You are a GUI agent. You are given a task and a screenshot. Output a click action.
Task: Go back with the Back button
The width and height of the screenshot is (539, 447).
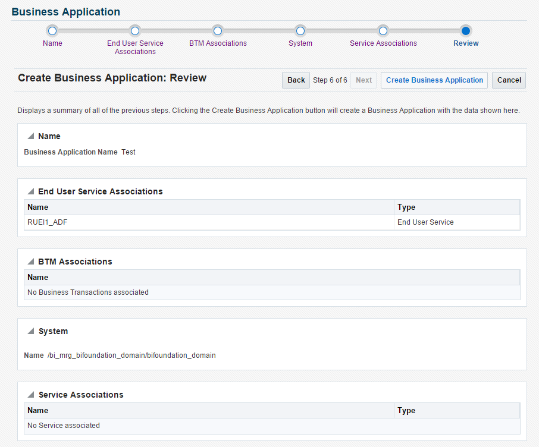pos(296,80)
